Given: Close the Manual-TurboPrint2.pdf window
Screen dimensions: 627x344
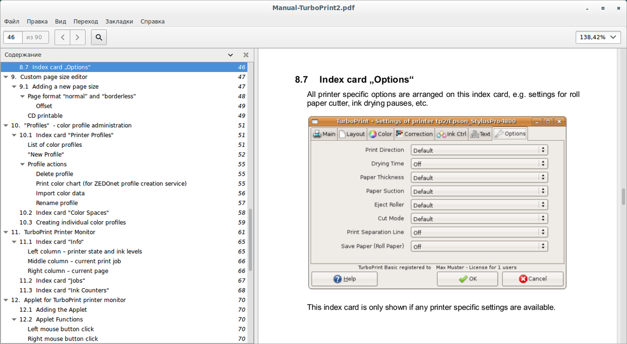Looking at the screenshot, I should click(618, 8).
